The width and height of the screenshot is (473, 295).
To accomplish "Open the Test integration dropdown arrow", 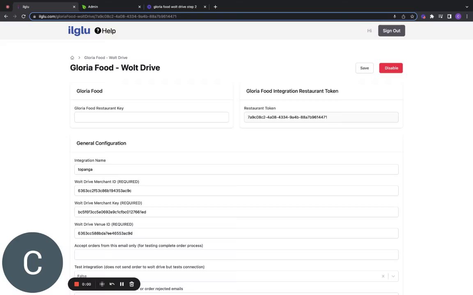I will [x=393, y=276].
